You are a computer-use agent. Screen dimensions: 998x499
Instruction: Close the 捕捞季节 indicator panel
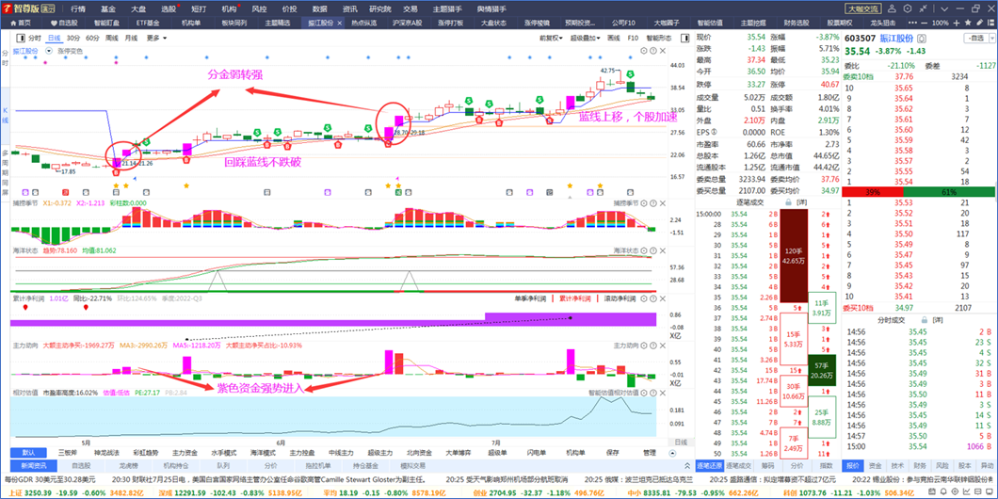[663, 203]
